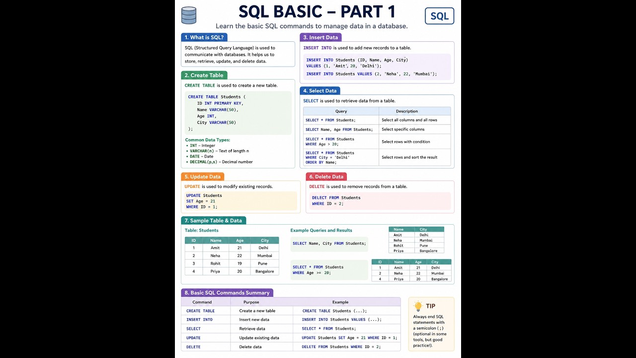636x358 pixels.
Task: Click 'DELETE FROM Students WHERE ID = 2;' example
Action: tap(341, 347)
